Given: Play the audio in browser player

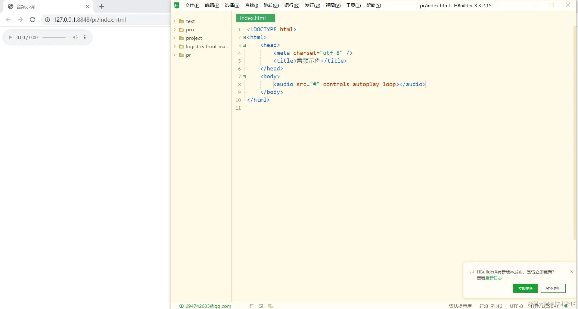Looking at the screenshot, I should [x=10, y=38].
